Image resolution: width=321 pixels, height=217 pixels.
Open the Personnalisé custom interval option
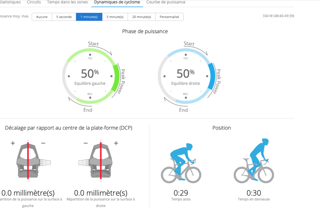169,17
